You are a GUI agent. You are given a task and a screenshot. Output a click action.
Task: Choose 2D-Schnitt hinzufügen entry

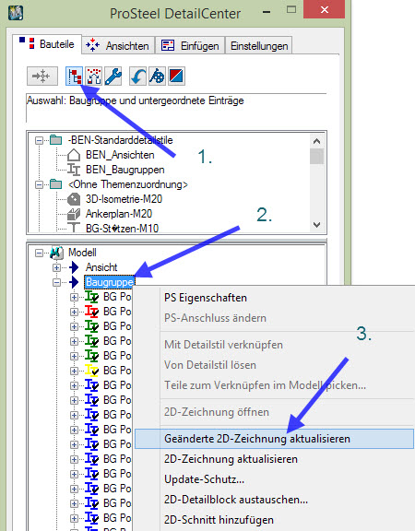[219, 520]
